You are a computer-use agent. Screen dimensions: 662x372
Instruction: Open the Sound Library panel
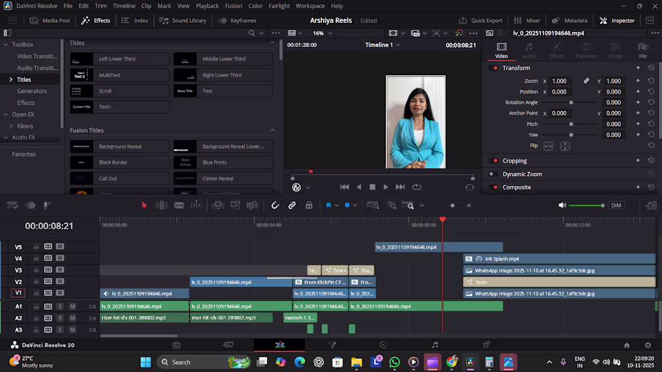(x=183, y=20)
